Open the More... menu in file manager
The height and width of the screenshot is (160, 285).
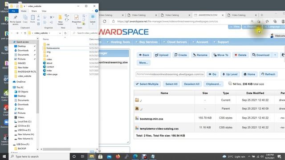(x=143, y=63)
